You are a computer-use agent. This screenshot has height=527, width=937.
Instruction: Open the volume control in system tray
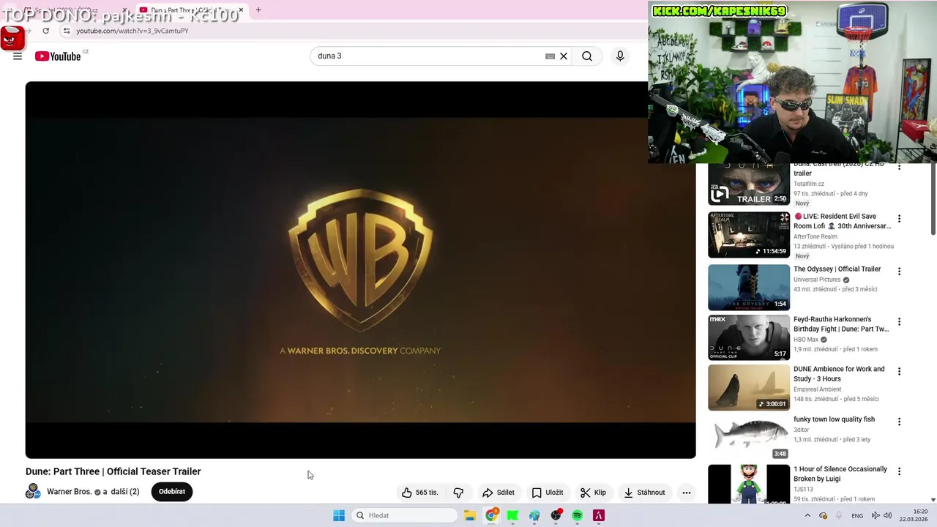click(x=887, y=515)
